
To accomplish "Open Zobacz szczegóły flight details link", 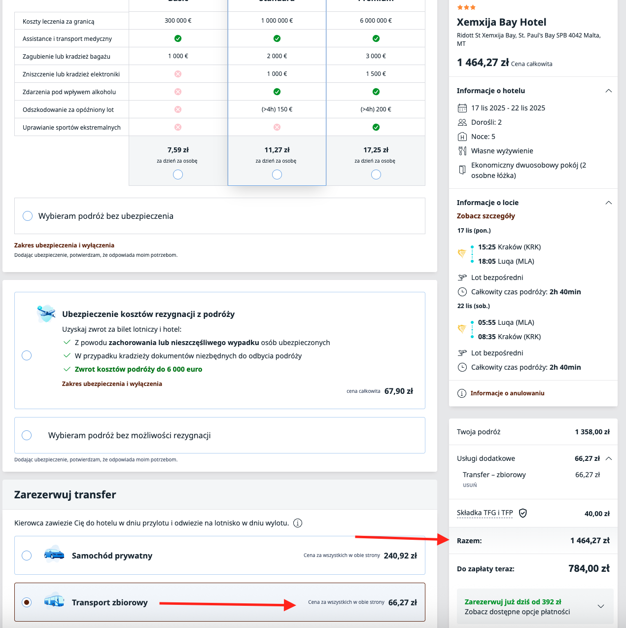I will (x=485, y=216).
